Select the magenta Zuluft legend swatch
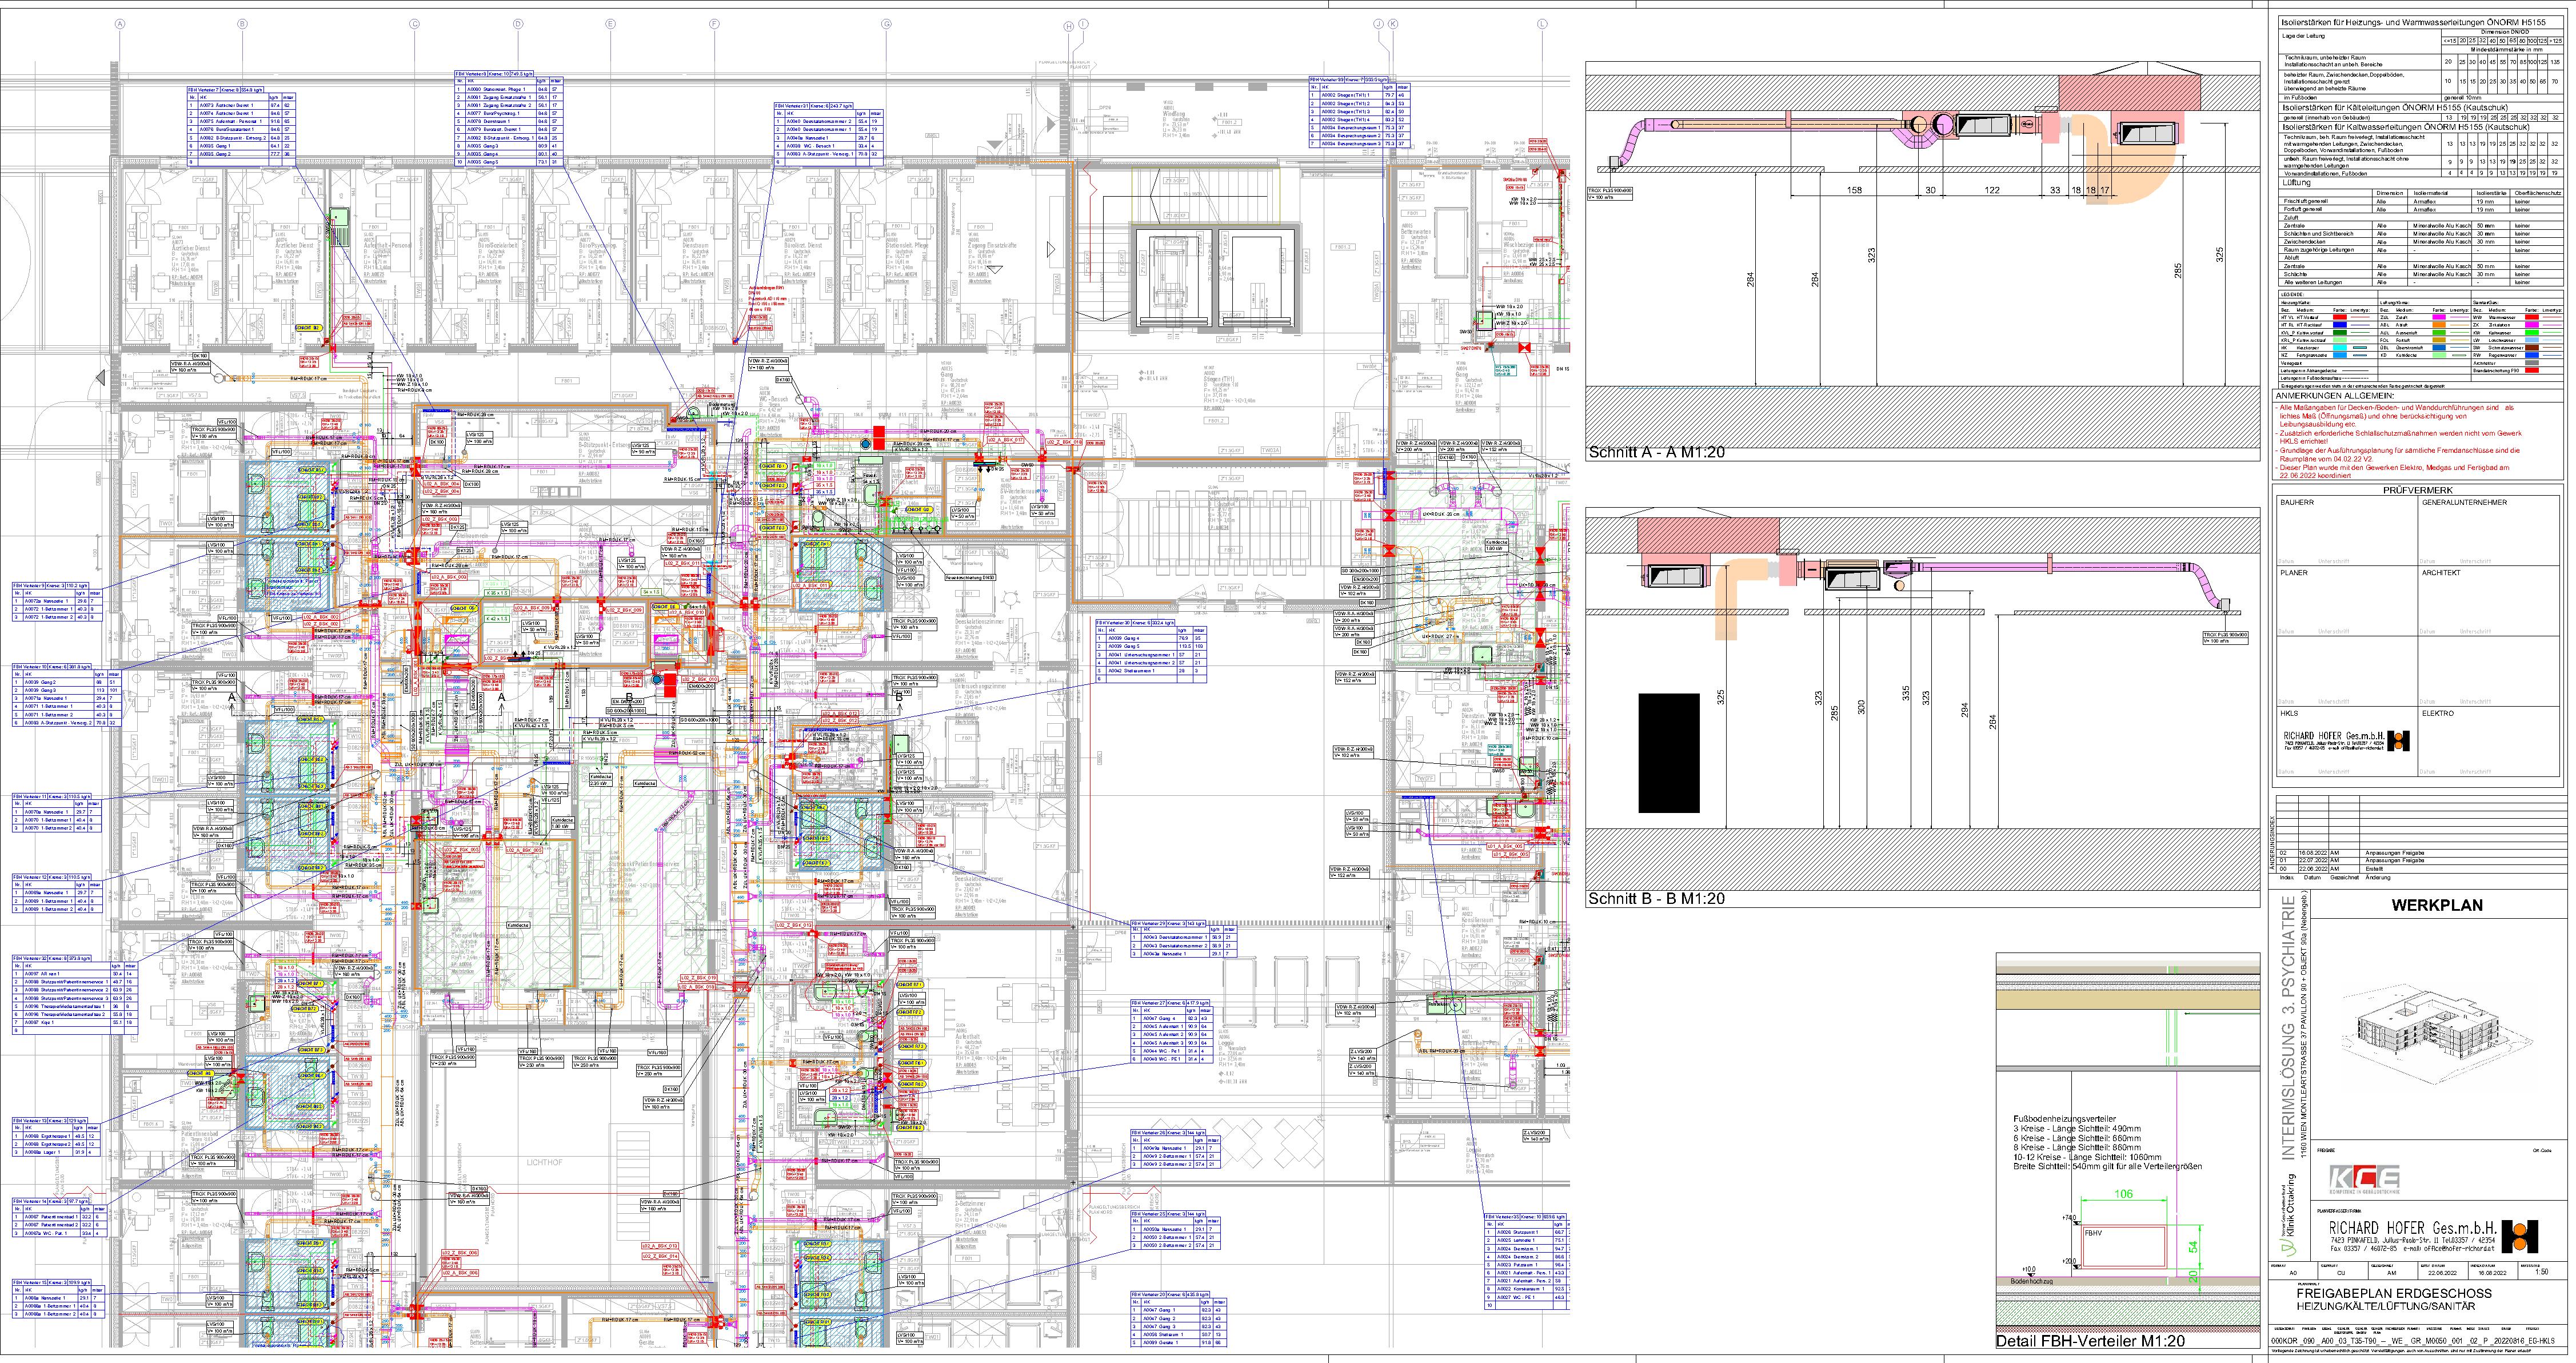This screenshot has width=2576, height=1363. [x=2439, y=317]
